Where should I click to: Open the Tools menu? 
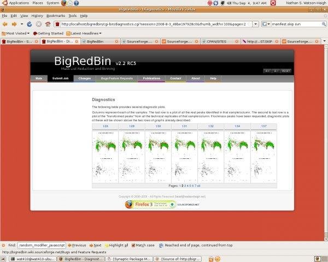[72, 16]
